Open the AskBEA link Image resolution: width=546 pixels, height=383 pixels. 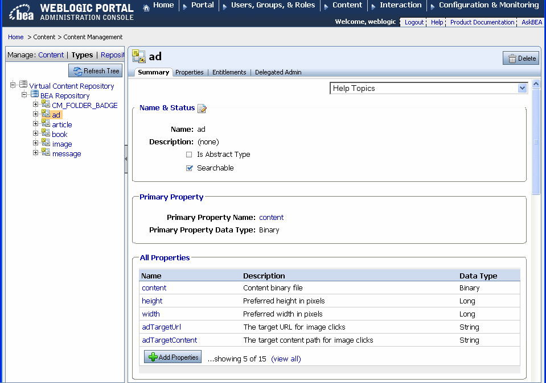(532, 22)
